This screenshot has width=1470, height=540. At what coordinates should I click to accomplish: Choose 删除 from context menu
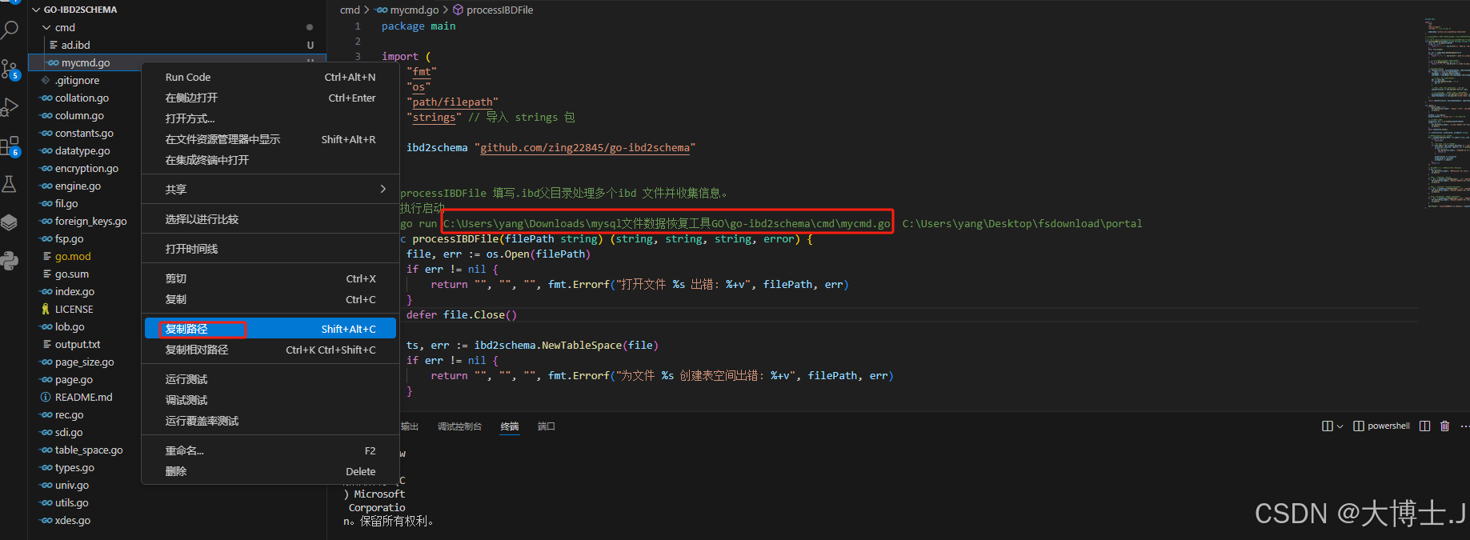click(270, 471)
